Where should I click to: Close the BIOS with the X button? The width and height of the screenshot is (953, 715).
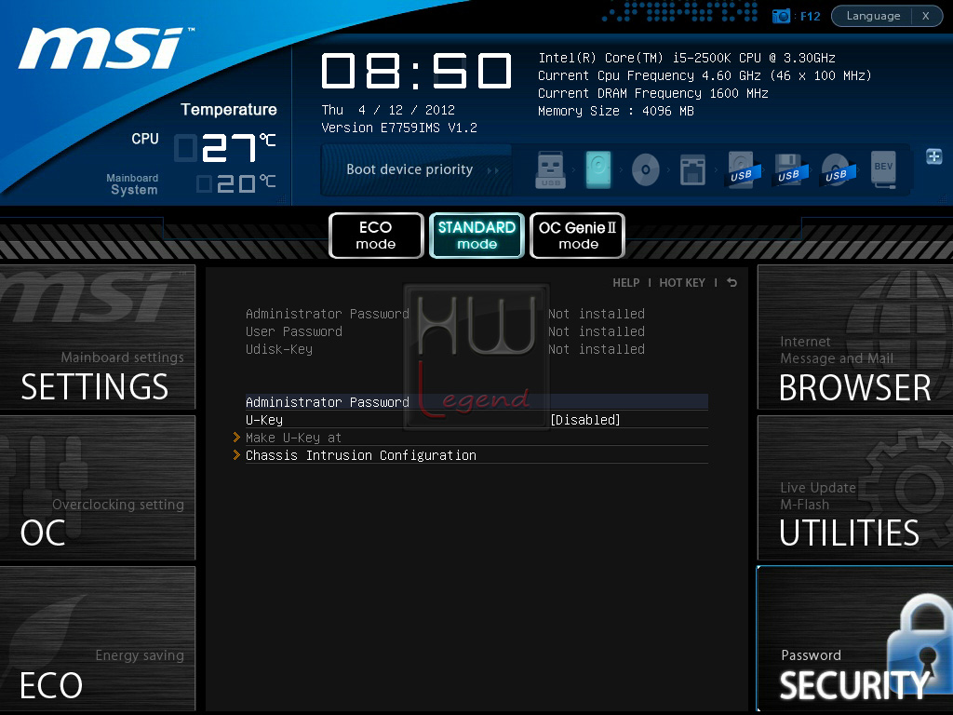926,16
